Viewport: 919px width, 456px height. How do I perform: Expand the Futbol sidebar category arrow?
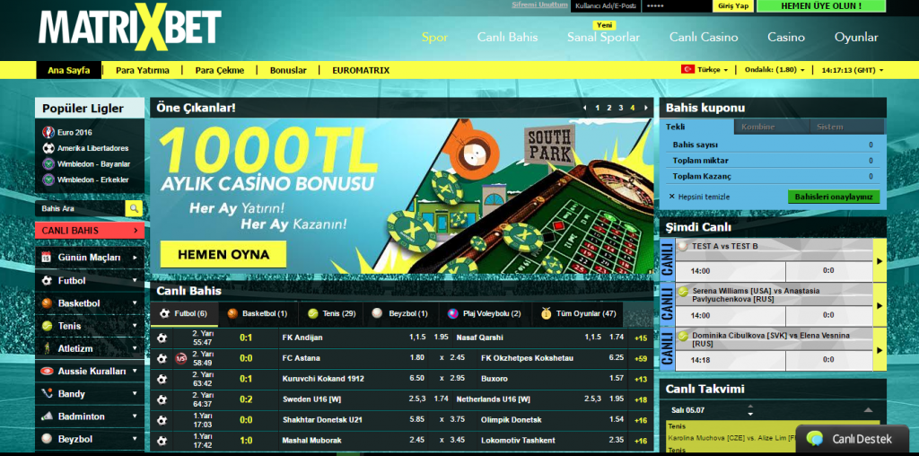(x=135, y=280)
